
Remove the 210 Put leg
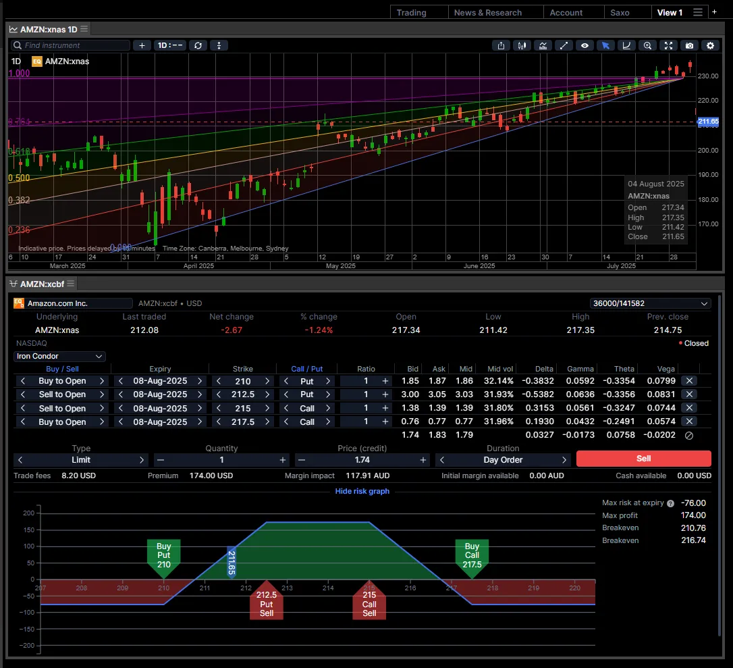pos(689,381)
